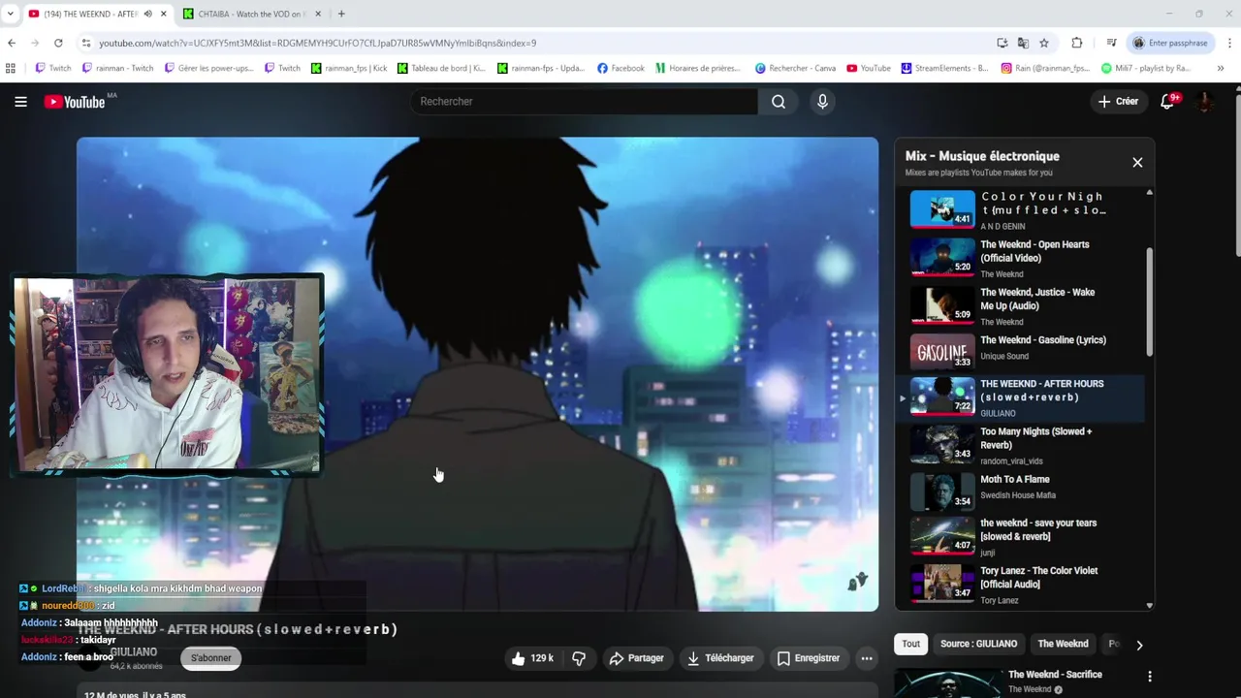This screenshot has height=698, width=1241.
Task: Open the StreamElements bookmark
Action: pyautogui.click(x=945, y=68)
